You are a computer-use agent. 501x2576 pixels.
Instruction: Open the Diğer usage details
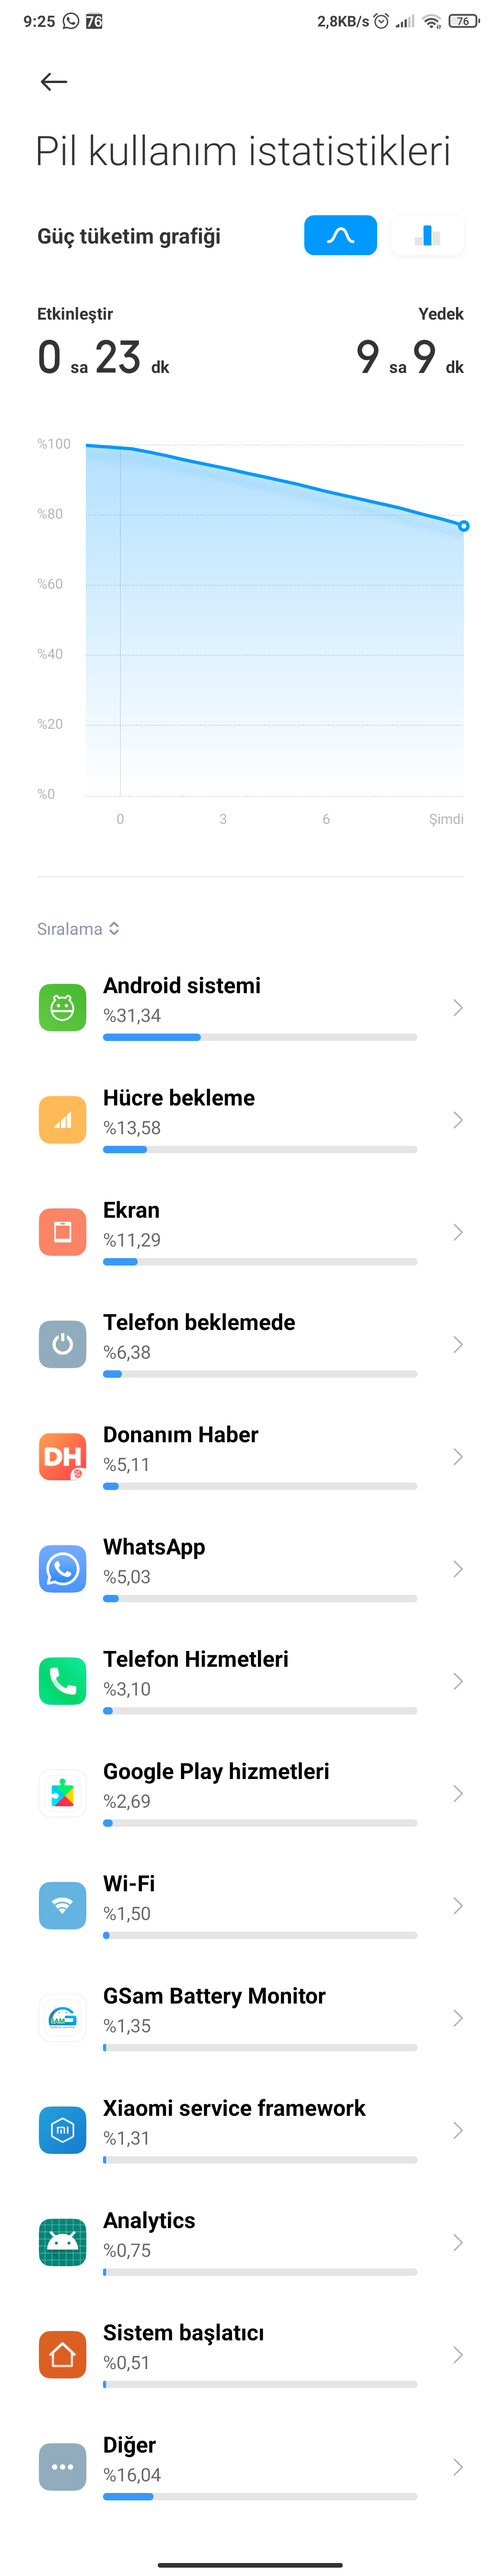coord(250,2466)
